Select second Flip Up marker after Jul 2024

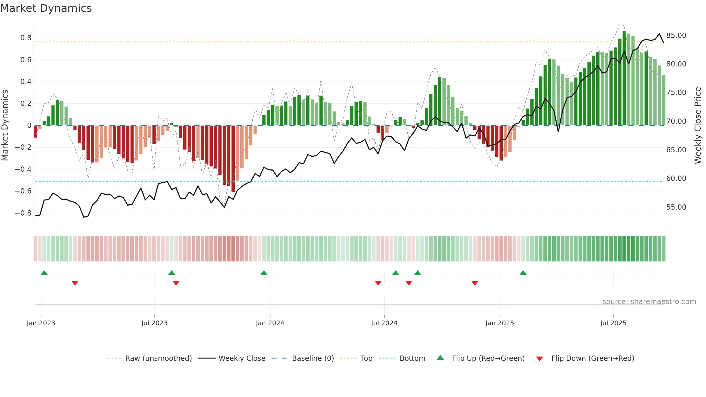418,273
